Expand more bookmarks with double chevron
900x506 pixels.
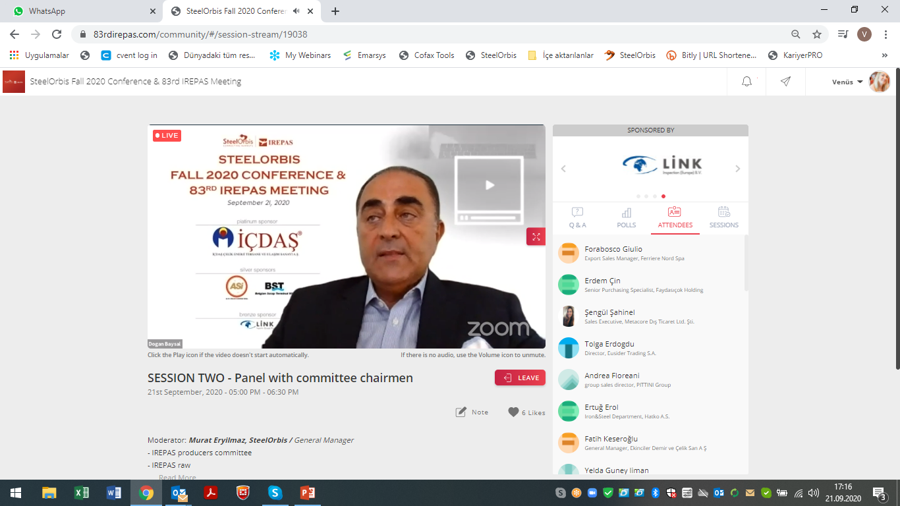pyautogui.click(x=884, y=55)
